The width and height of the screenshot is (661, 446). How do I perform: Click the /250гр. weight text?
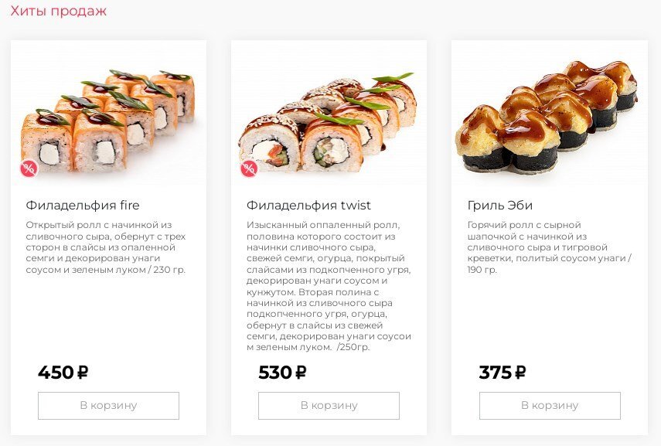click(x=353, y=347)
